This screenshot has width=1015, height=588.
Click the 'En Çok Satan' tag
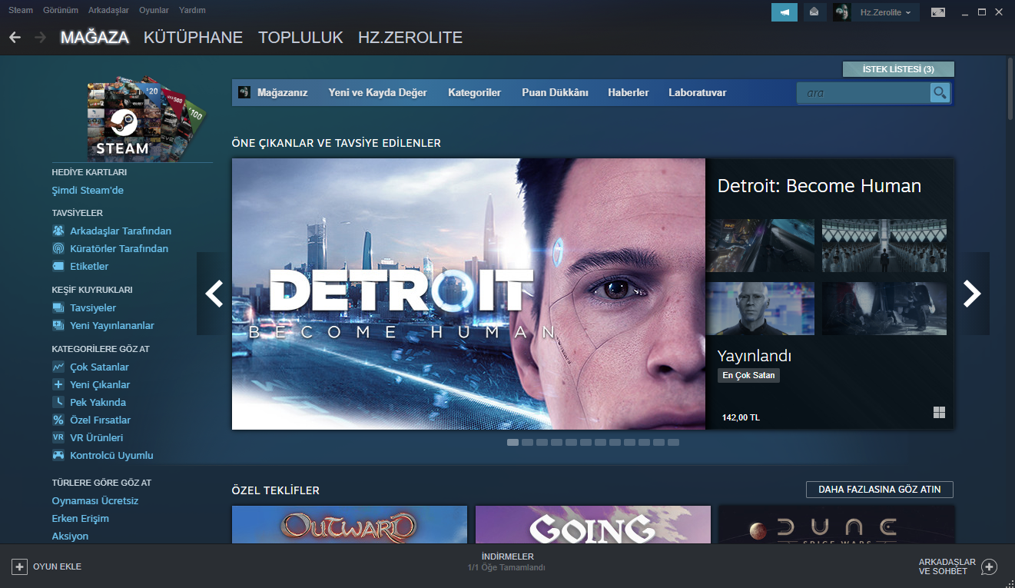pos(748,376)
